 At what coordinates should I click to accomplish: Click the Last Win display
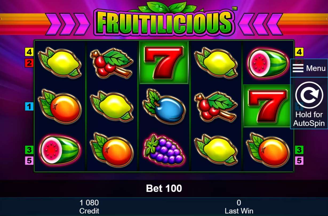tap(239, 207)
